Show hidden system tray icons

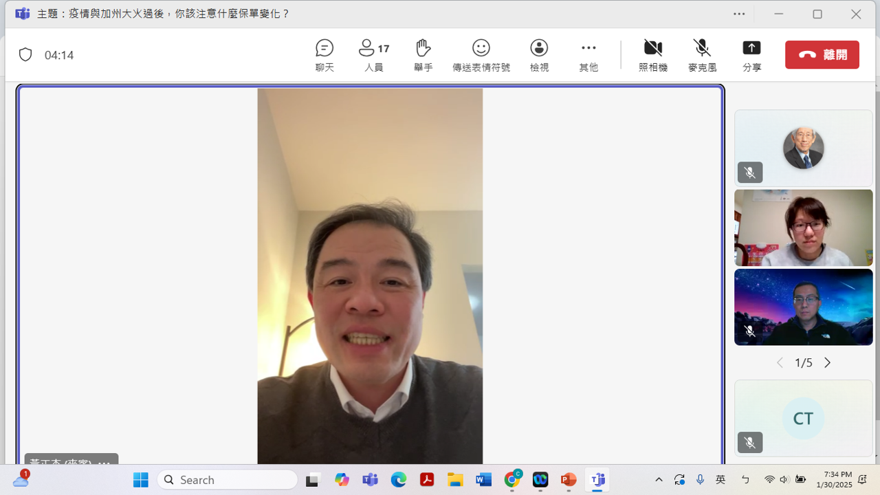659,480
